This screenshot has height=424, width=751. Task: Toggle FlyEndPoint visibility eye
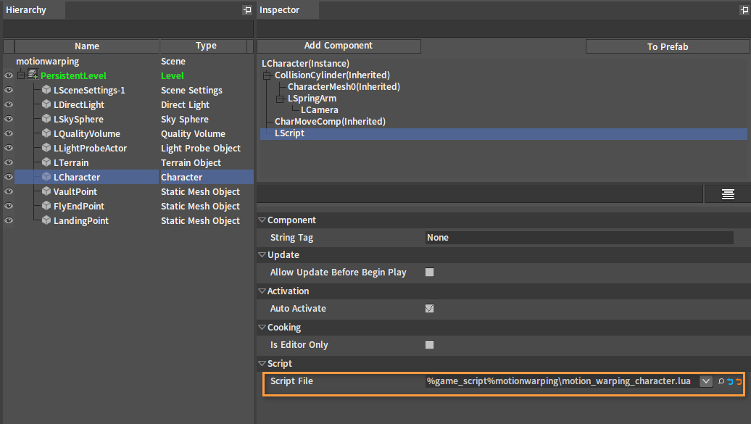[x=9, y=206]
